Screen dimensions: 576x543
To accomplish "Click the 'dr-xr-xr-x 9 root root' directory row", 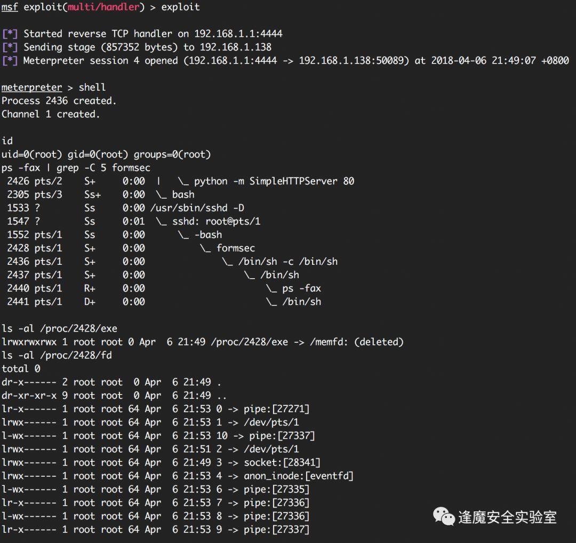I will [114, 396].
